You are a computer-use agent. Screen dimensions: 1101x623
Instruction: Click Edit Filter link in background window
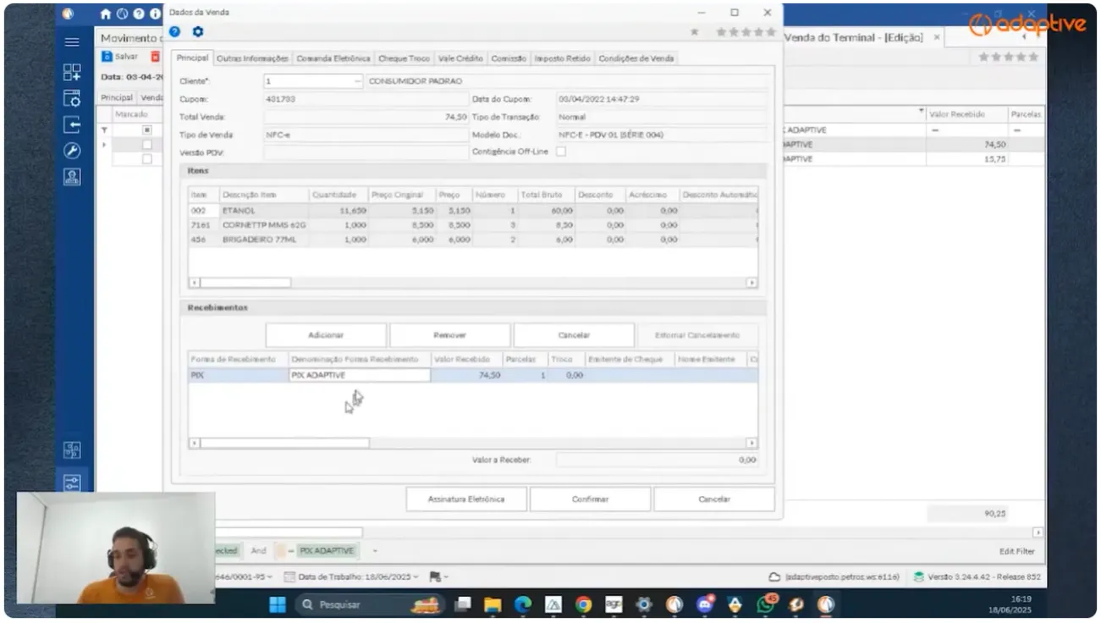pos(1016,551)
